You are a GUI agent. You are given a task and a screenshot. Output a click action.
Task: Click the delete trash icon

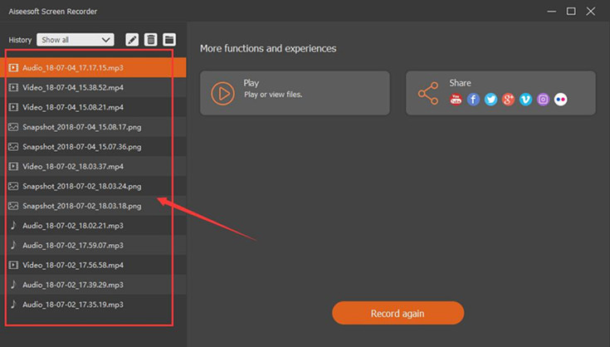pos(150,40)
